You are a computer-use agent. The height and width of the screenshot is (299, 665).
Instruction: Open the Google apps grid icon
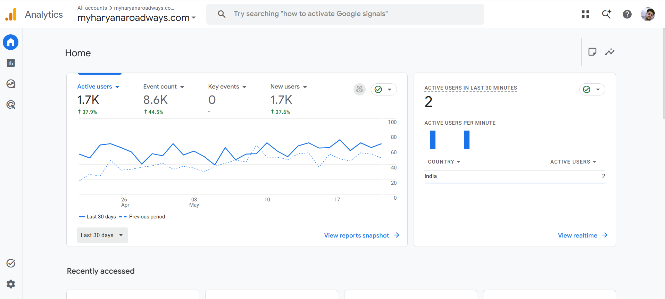pyautogui.click(x=585, y=14)
